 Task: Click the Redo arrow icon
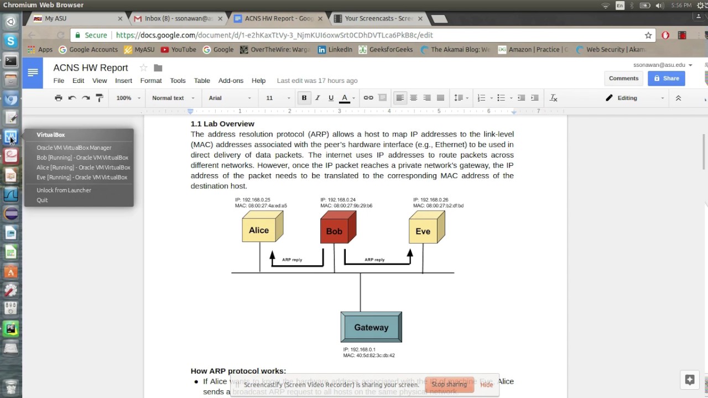86,98
